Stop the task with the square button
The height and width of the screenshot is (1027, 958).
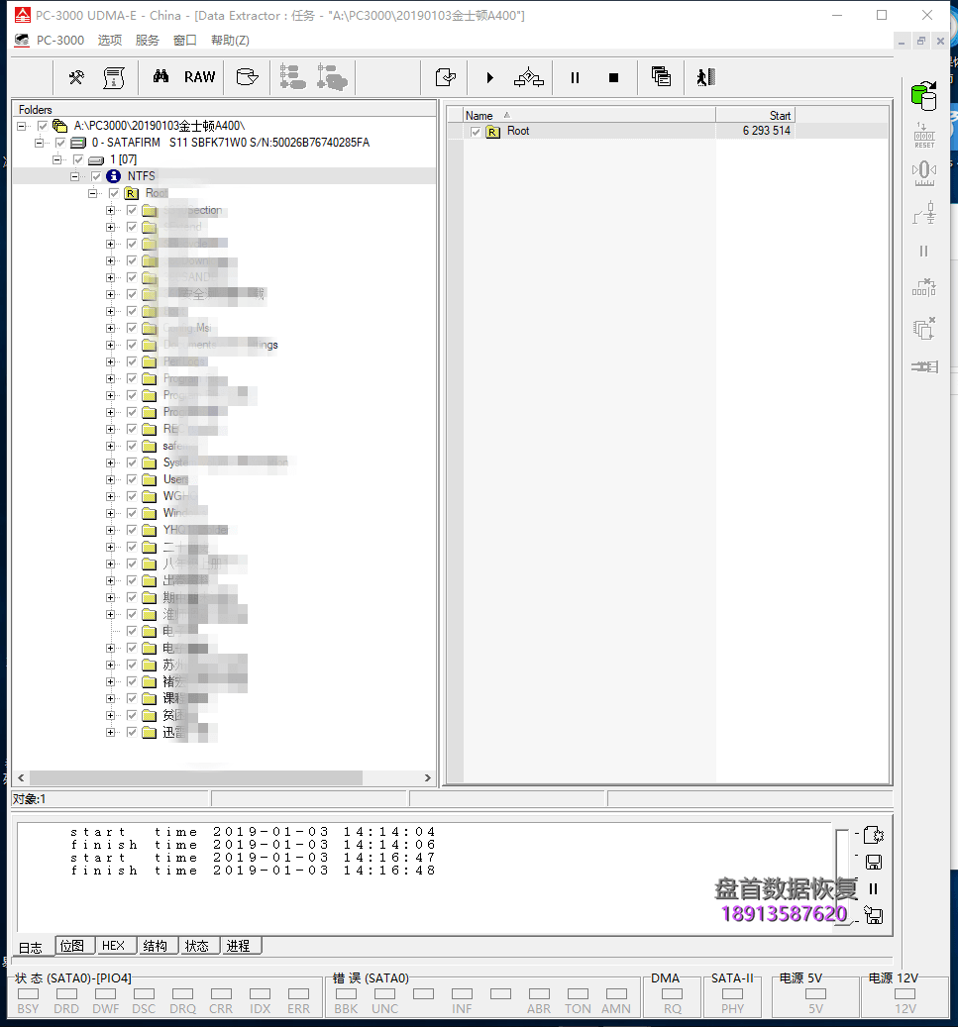[613, 78]
